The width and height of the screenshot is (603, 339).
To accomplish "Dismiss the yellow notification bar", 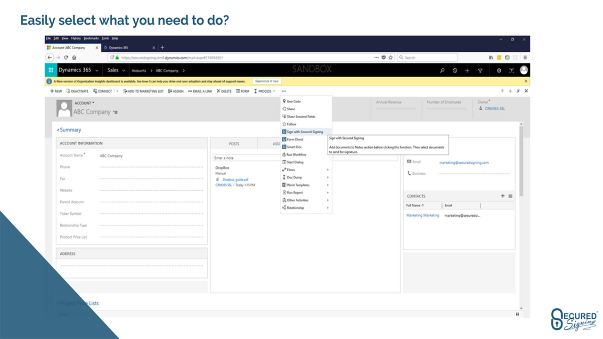I will 526,81.
